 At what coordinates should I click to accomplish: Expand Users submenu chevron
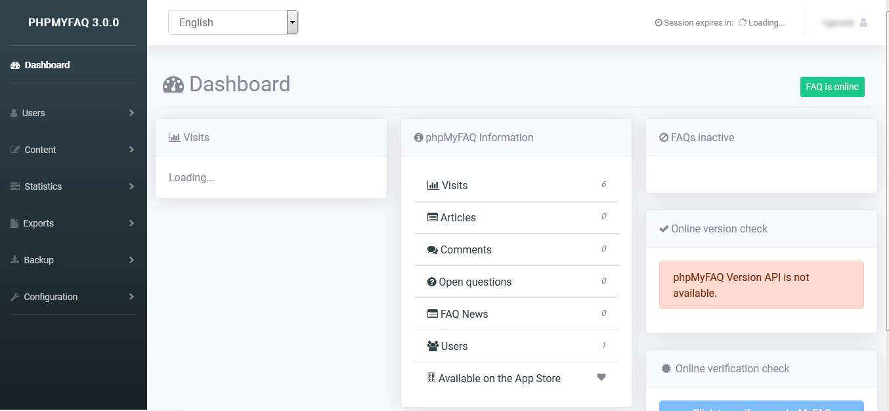pyautogui.click(x=131, y=113)
